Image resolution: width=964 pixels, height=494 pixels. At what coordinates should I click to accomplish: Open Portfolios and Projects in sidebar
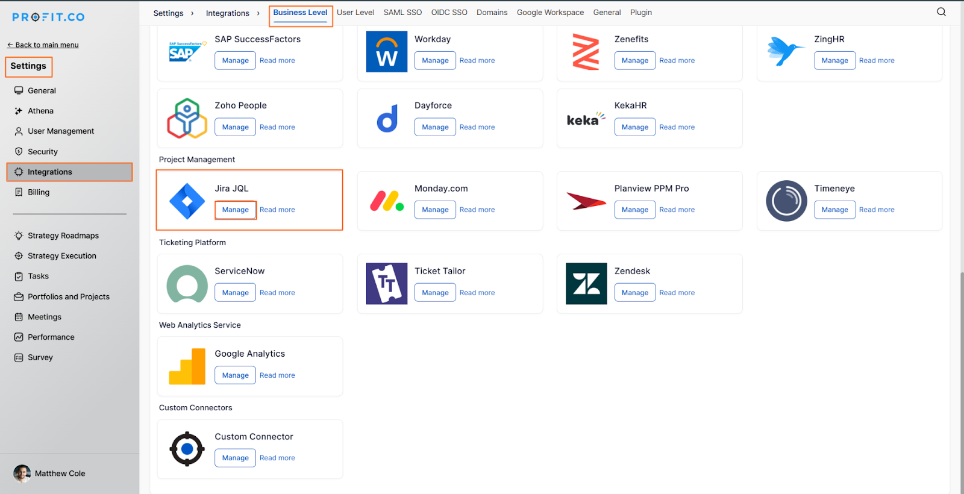point(69,296)
